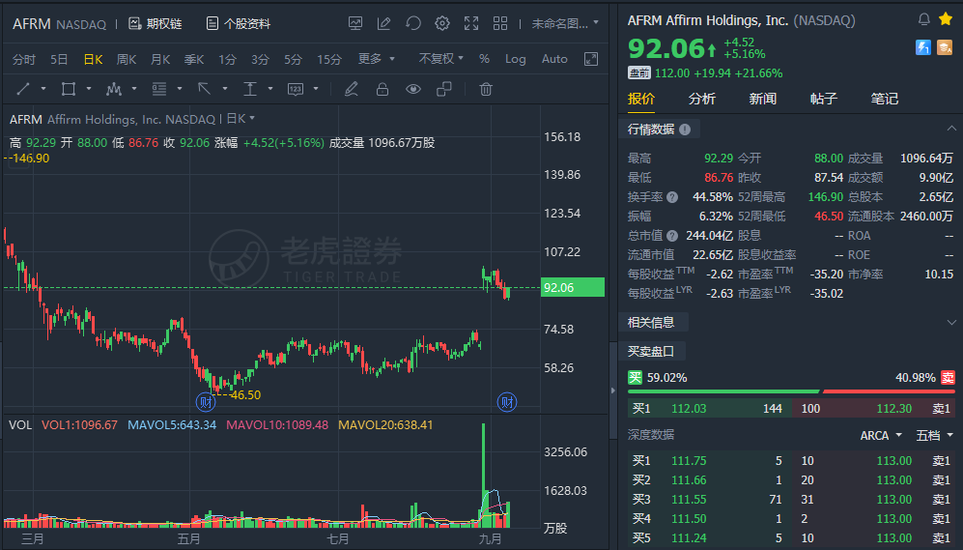Open the 不复权 adjustment dropdown
The width and height of the screenshot is (963, 550).
[441, 58]
